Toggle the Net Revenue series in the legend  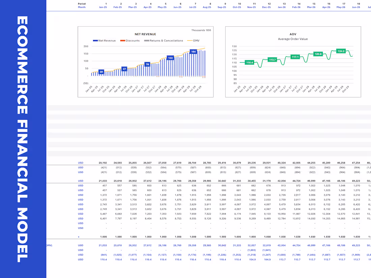(x=95, y=40)
